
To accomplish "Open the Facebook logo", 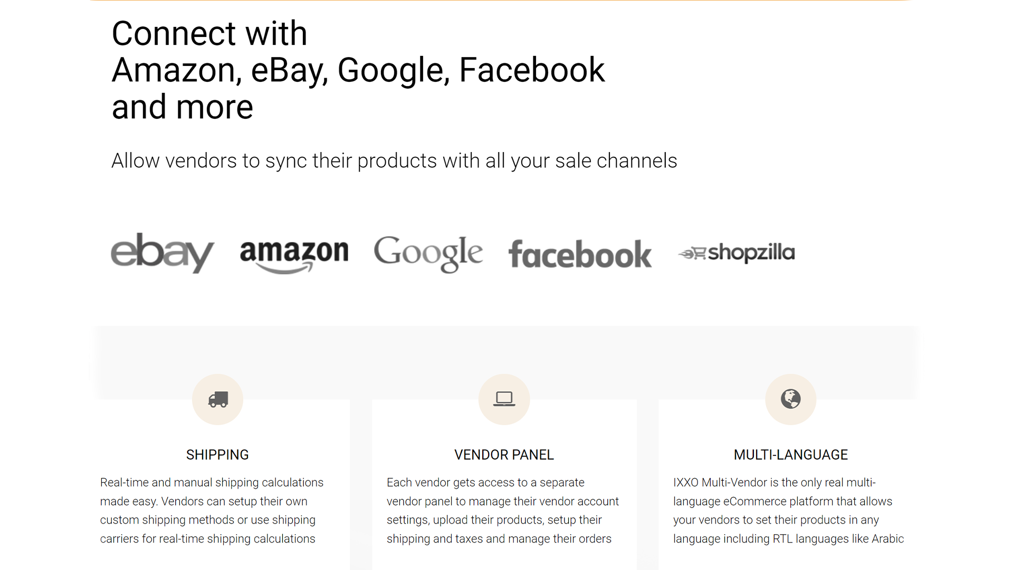I will pos(580,254).
